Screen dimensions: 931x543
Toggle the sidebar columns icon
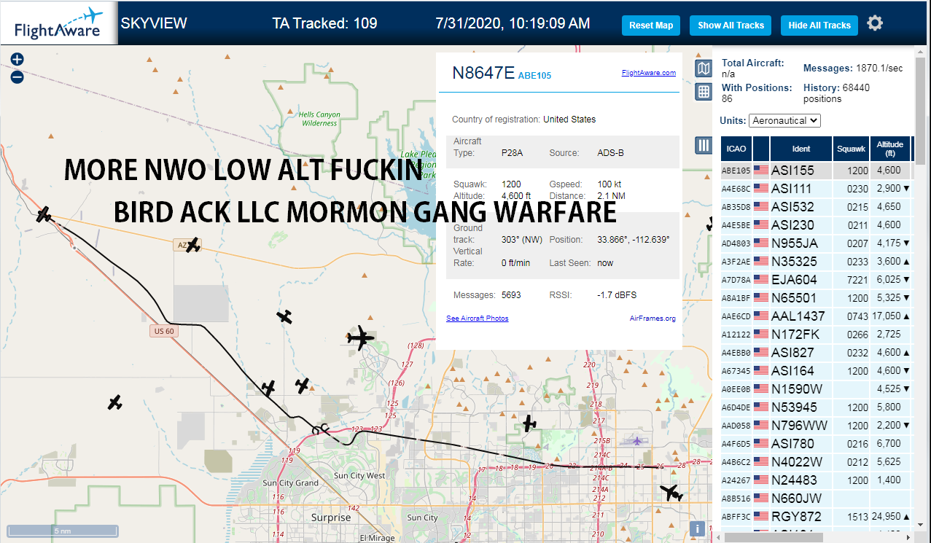click(x=703, y=145)
